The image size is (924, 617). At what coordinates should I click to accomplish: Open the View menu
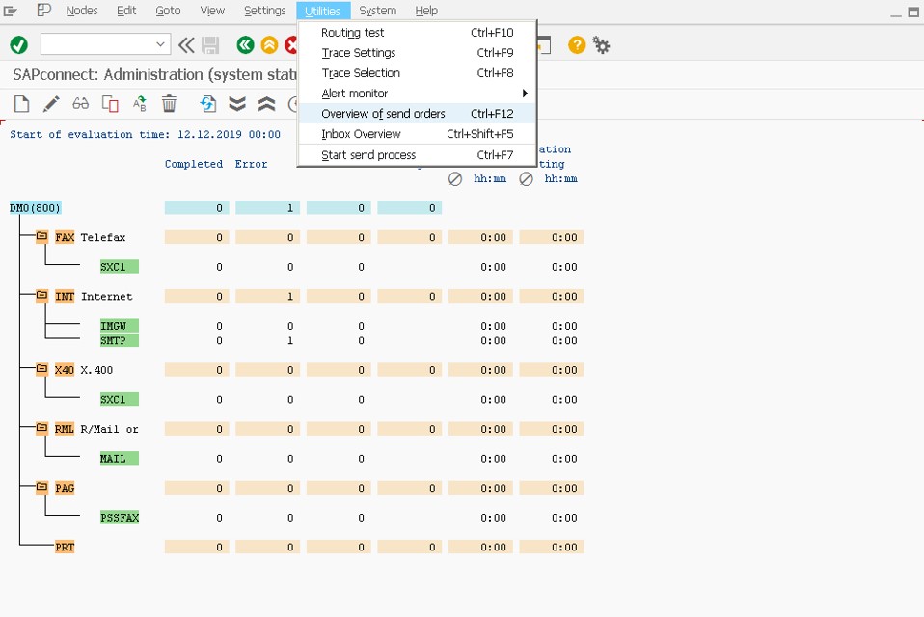click(212, 11)
